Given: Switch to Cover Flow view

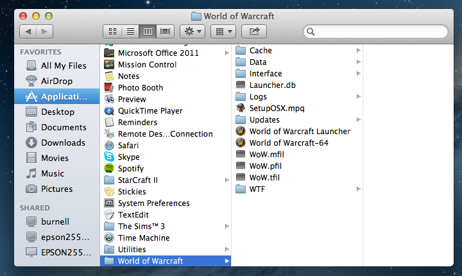Looking at the screenshot, I should (166, 31).
